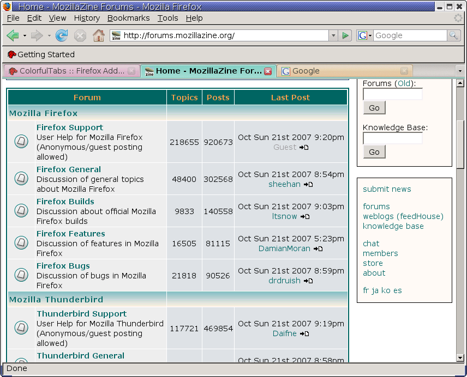
Task: Open the Mozilla Thunderbird category link
Action: (x=56, y=300)
